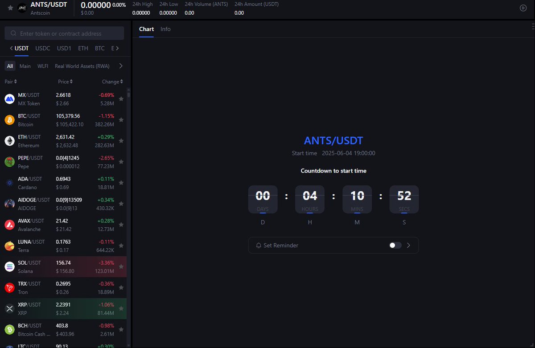Toggle the Set Reminder switch
The height and width of the screenshot is (348, 535).
point(395,245)
